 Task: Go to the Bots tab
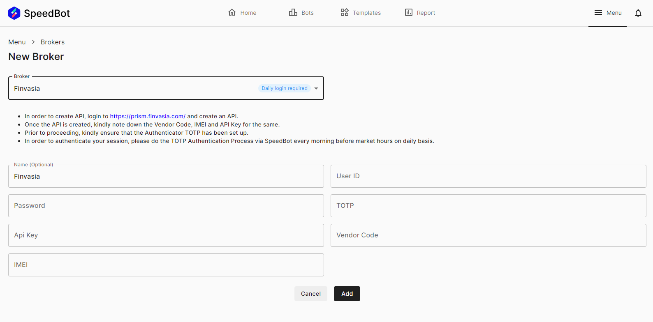(308, 13)
